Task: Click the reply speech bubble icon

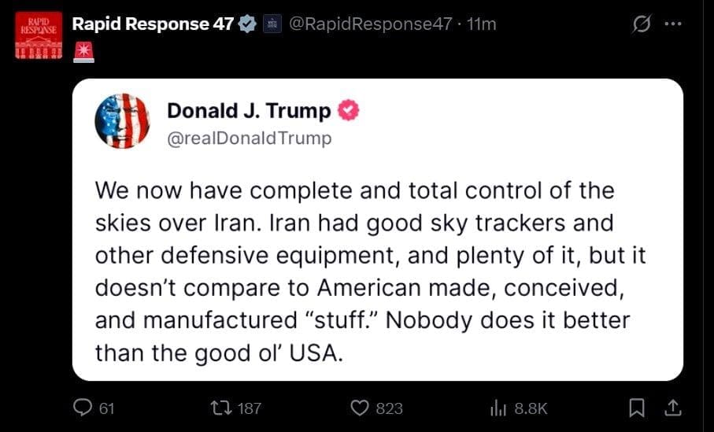Action: (x=83, y=408)
